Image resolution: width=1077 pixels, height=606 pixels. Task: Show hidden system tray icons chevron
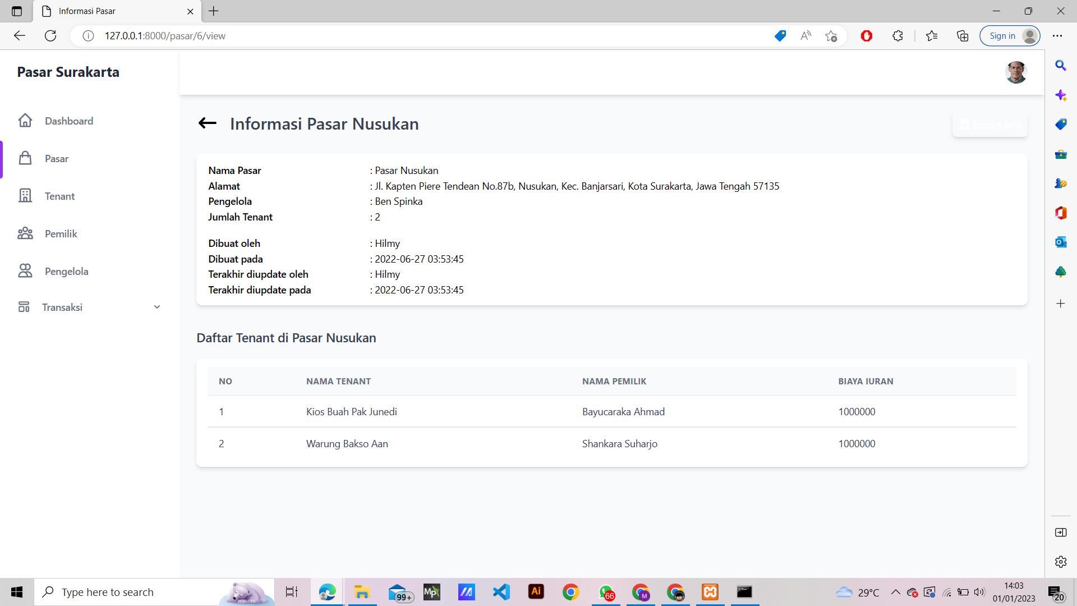click(x=895, y=592)
